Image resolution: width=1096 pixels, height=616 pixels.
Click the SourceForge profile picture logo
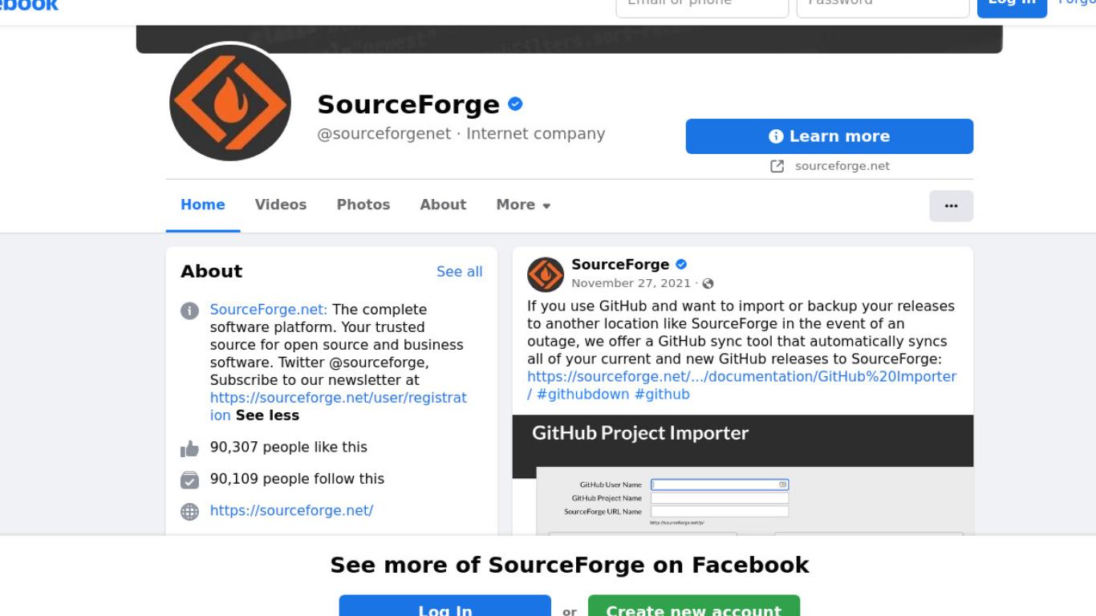coord(230,102)
